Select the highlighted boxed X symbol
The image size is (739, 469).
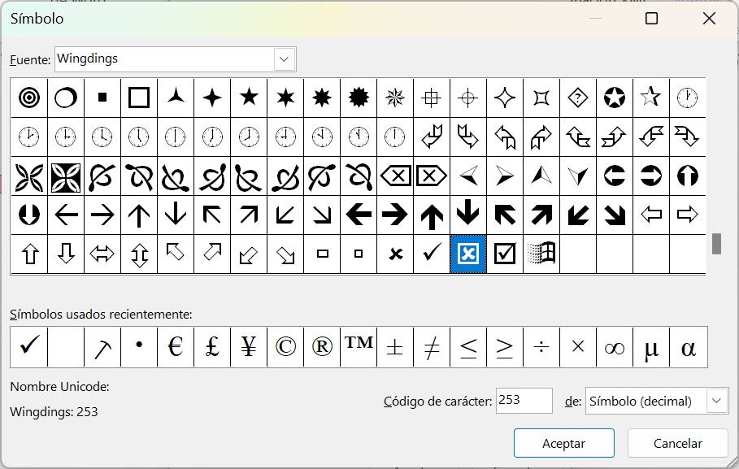[468, 254]
